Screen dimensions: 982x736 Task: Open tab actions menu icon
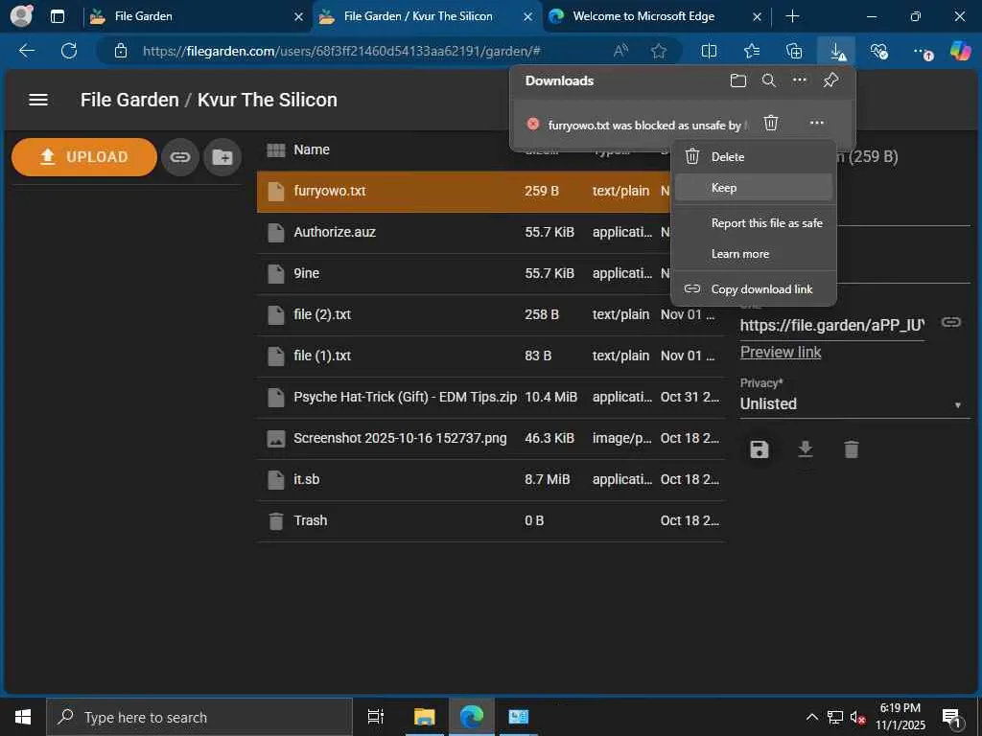pyautogui.click(x=57, y=16)
